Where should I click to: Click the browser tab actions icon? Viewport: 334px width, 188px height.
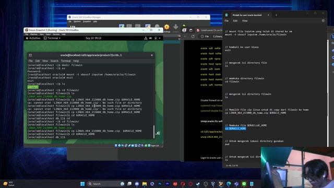point(191,30)
